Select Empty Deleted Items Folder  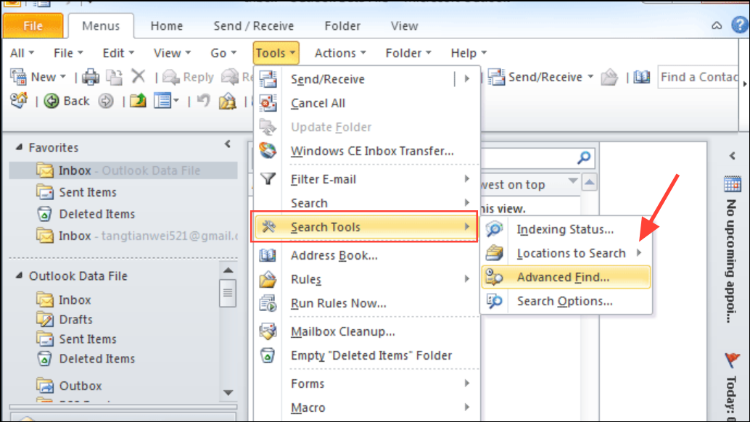coord(365,355)
